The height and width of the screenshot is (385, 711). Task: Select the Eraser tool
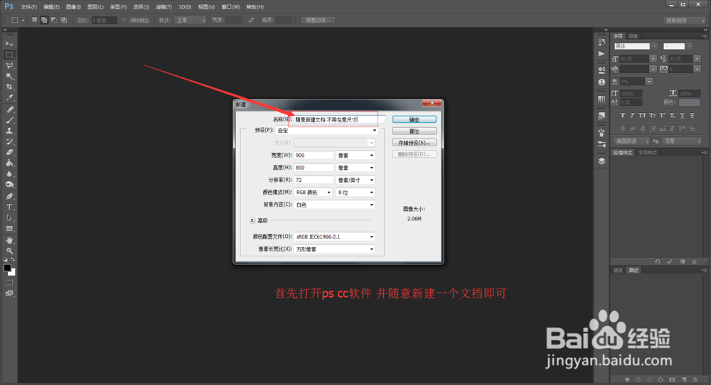click(x=9, y=152)
